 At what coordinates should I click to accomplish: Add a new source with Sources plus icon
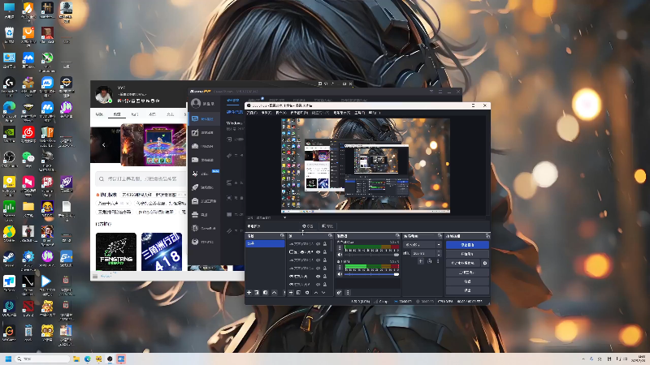point(291,293)
